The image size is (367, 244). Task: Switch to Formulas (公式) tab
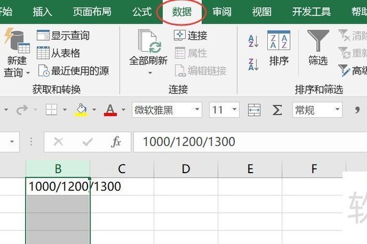(x=142, y=12)
